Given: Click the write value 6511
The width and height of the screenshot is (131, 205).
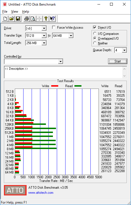Looking at the screenshot, I should pyautogui.click(x=108, y=91).
